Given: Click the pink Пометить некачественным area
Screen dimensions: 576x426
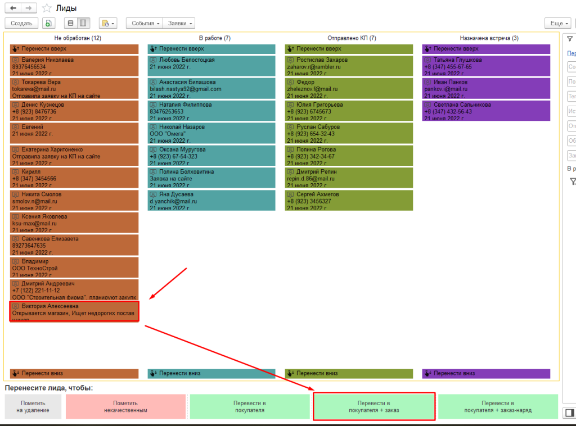Looking at the screenshot, I should pos(125,406).
